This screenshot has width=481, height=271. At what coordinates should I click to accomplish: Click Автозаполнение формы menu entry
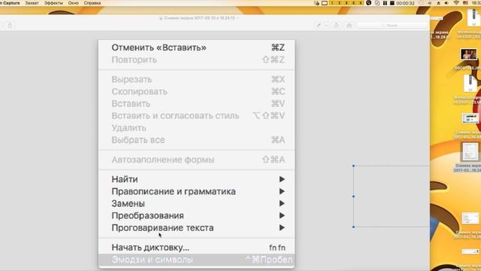(x=196, y=160)
